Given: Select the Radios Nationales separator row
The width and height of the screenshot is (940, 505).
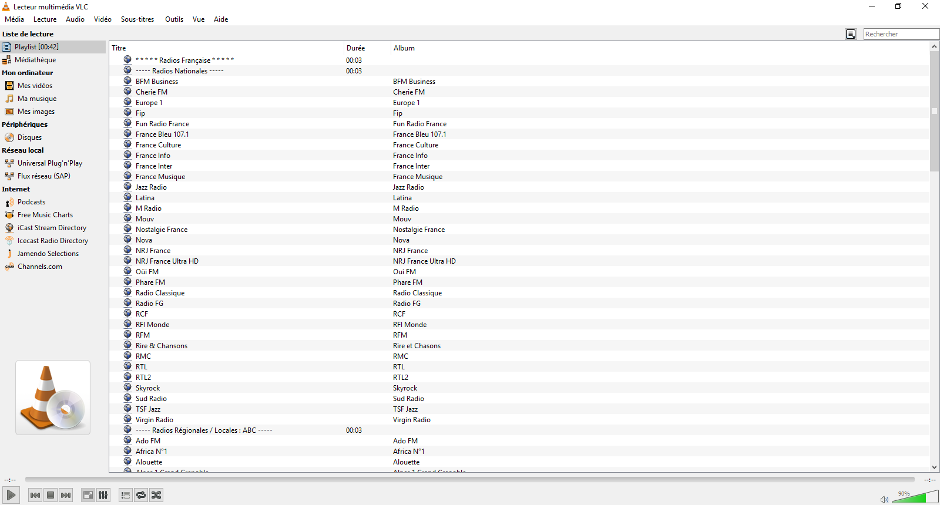Looking at the screenshot, I should pos(519,71).
